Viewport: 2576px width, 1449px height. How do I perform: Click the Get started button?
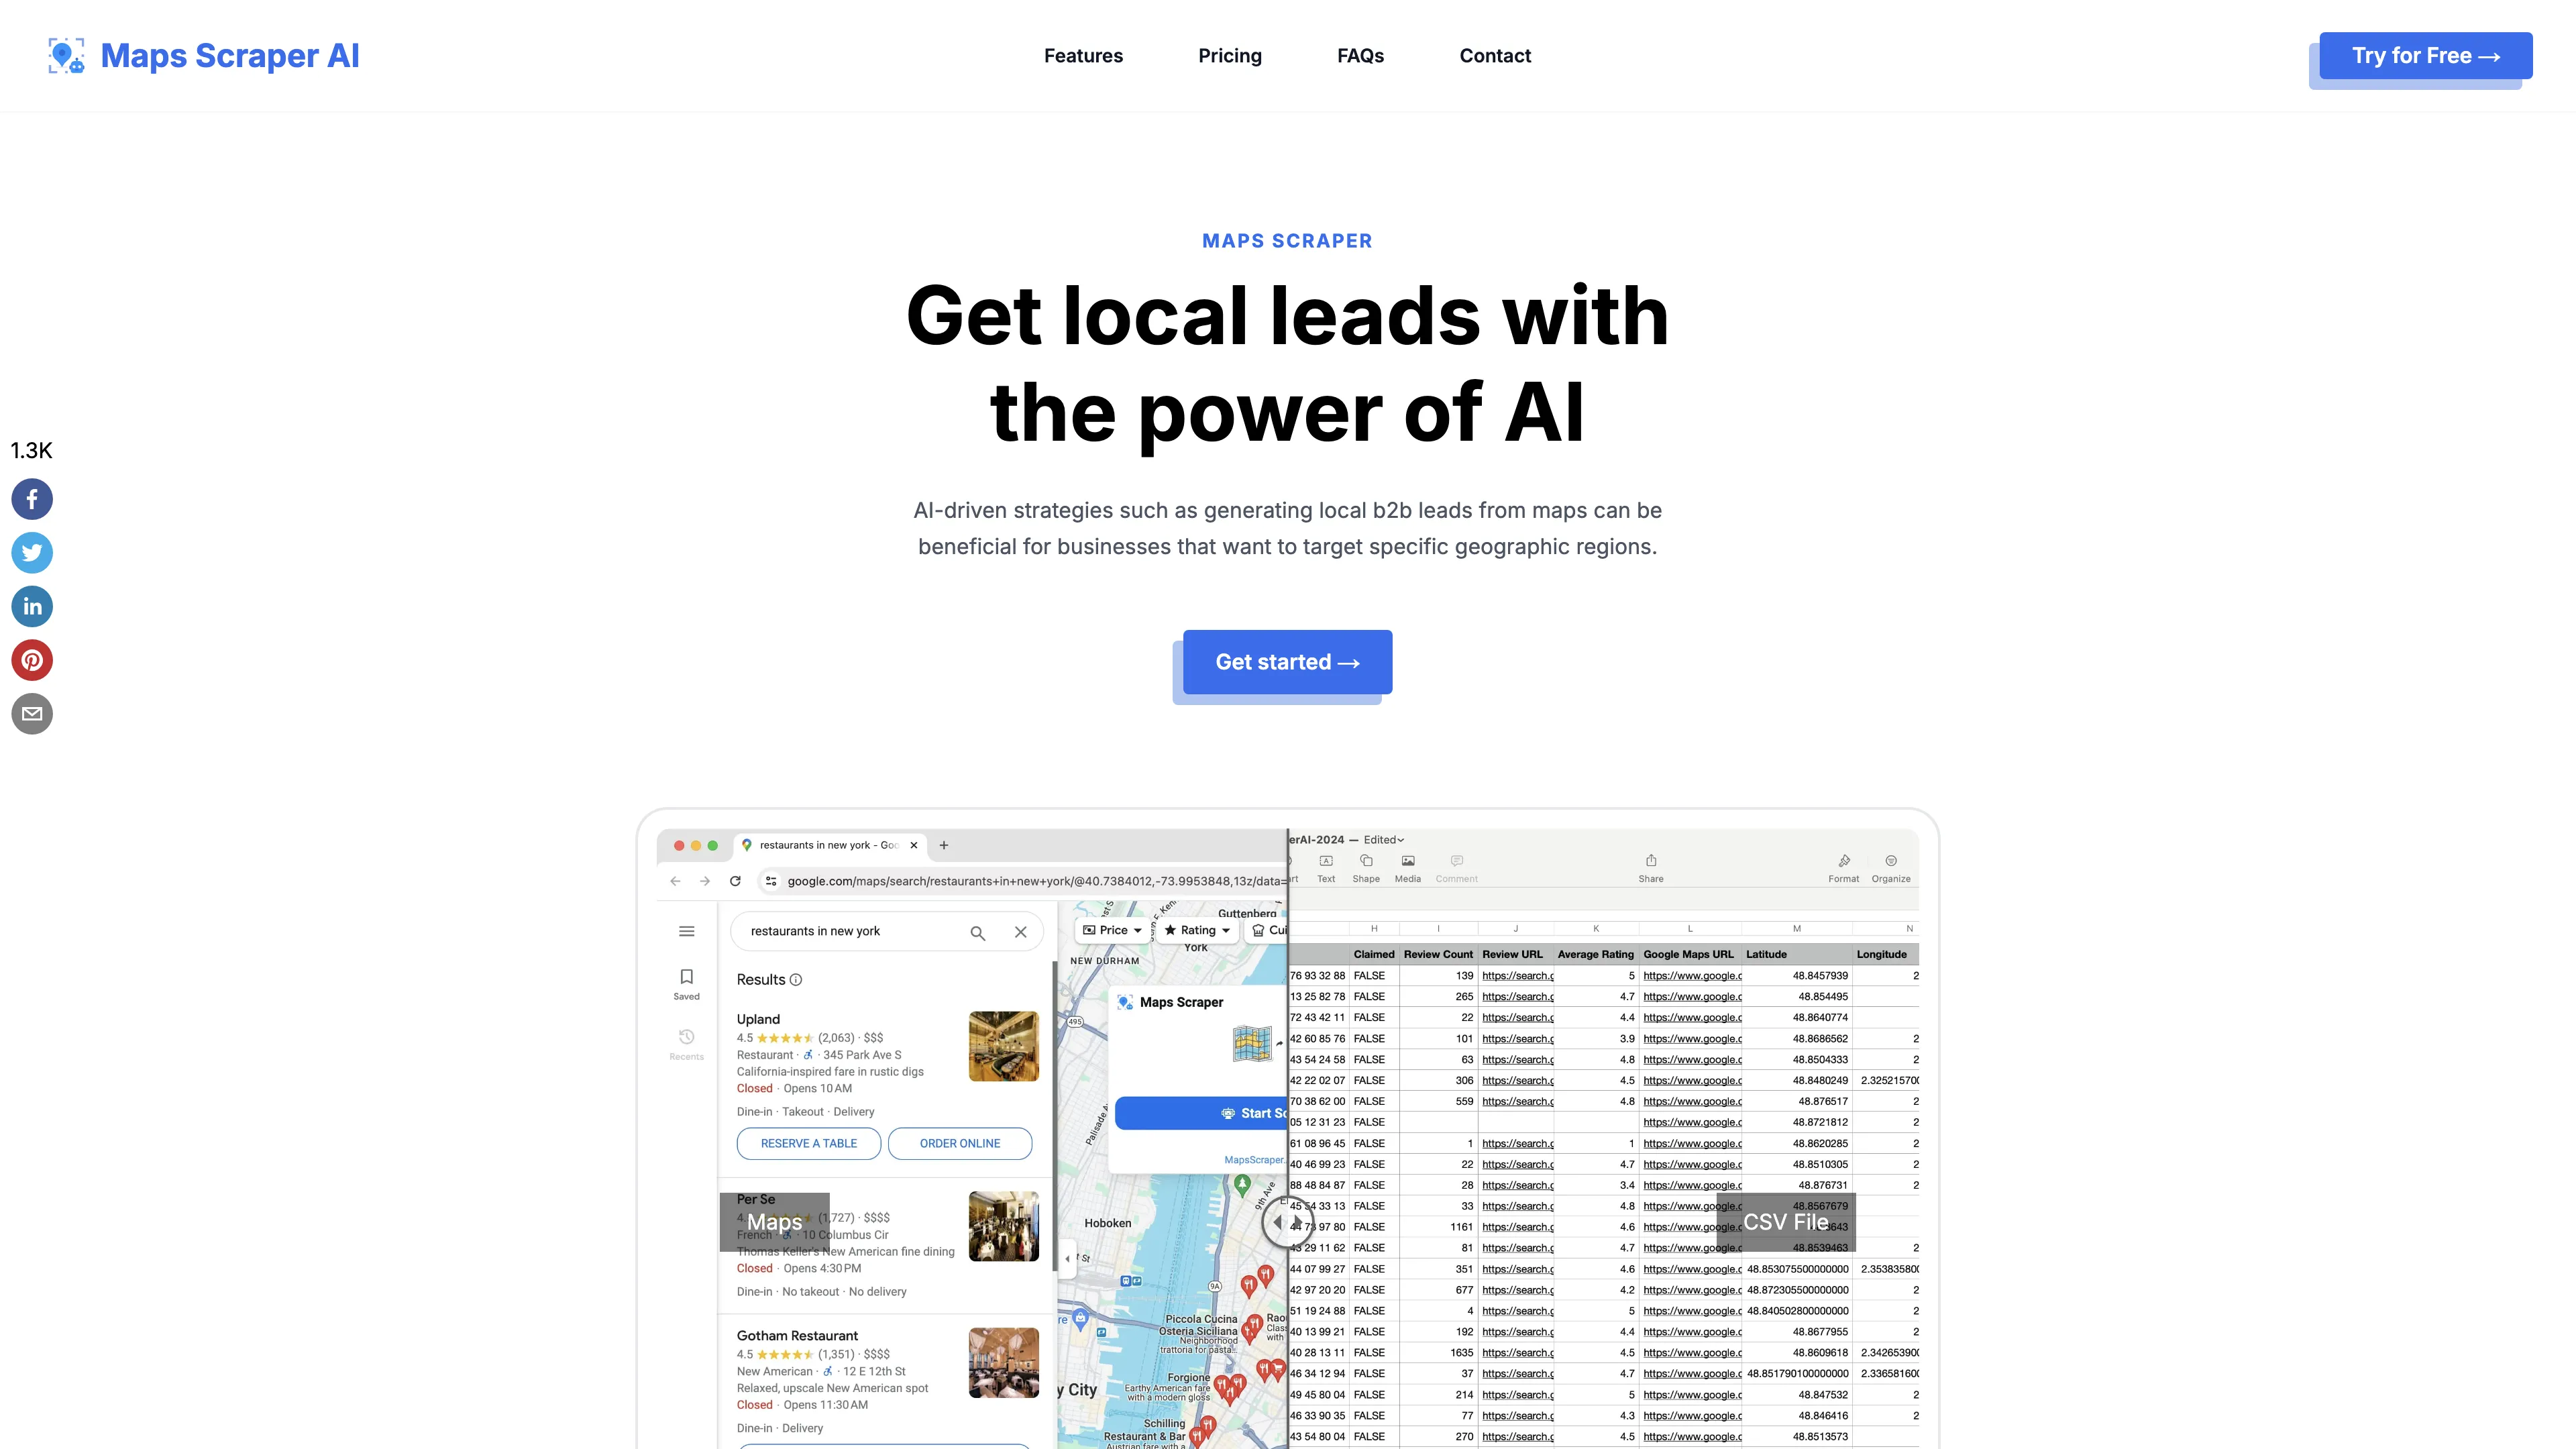click(x=1286, y=661)
